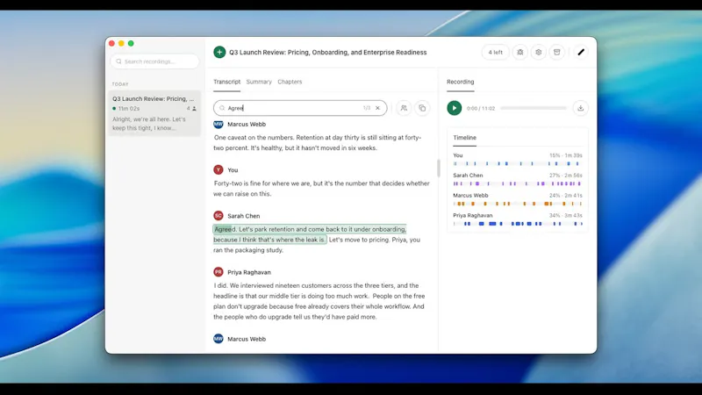Click the 'You' speaker avatar in transcript

218,170
